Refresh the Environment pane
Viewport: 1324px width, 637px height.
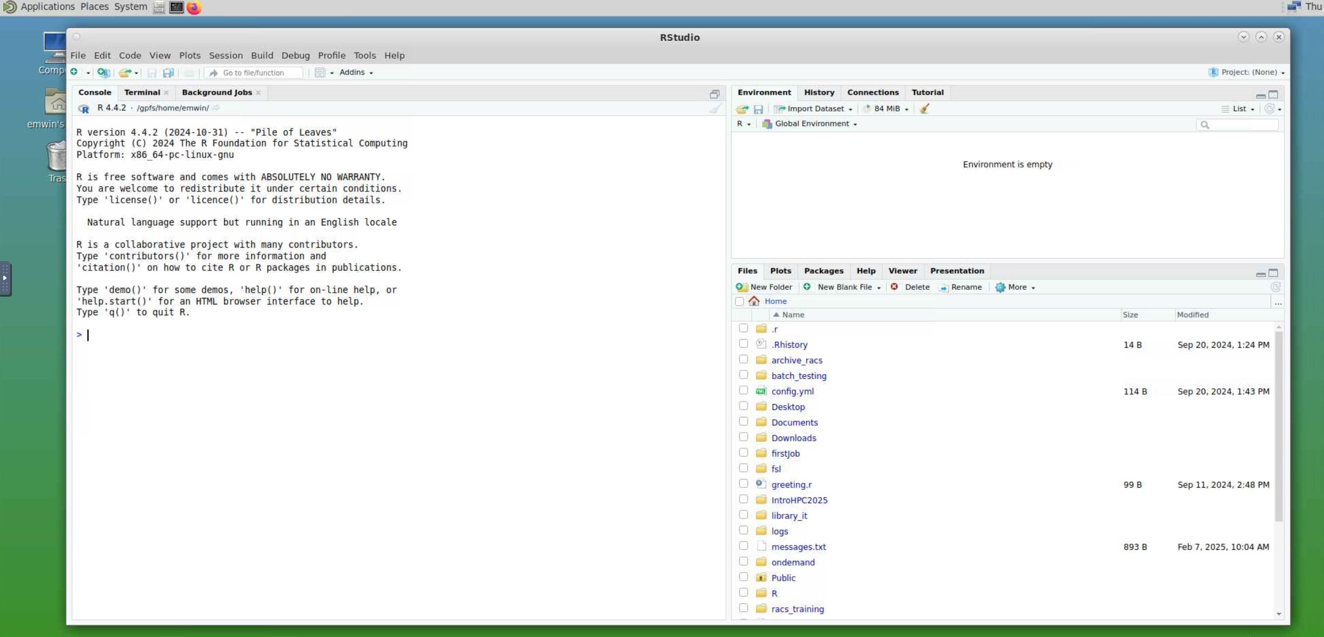click(x=1269, y=109)
